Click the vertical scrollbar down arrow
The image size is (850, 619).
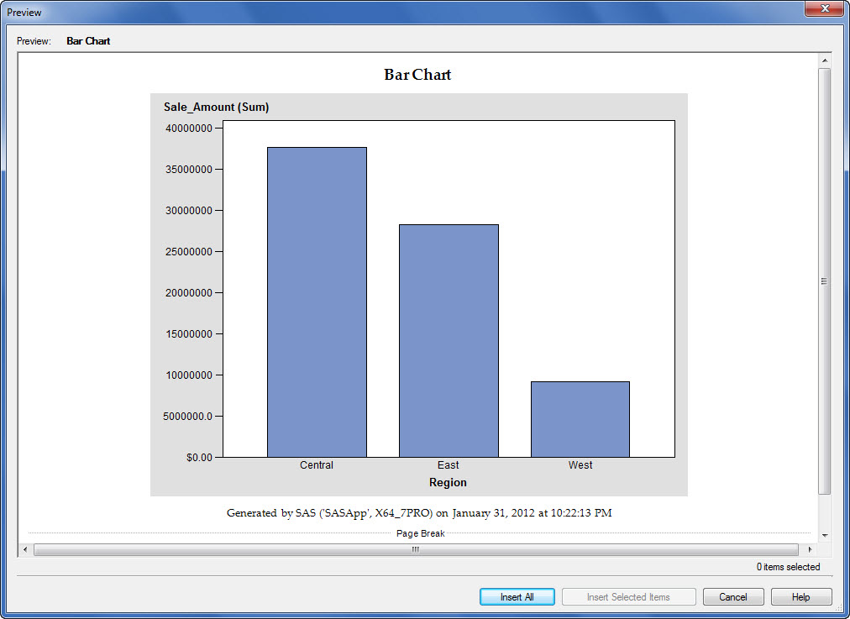825,536
